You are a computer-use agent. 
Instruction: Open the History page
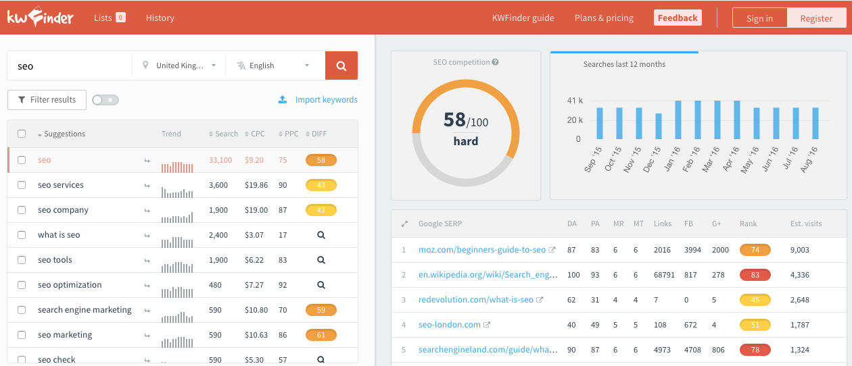pyautogui.click(x=160, y=18)
